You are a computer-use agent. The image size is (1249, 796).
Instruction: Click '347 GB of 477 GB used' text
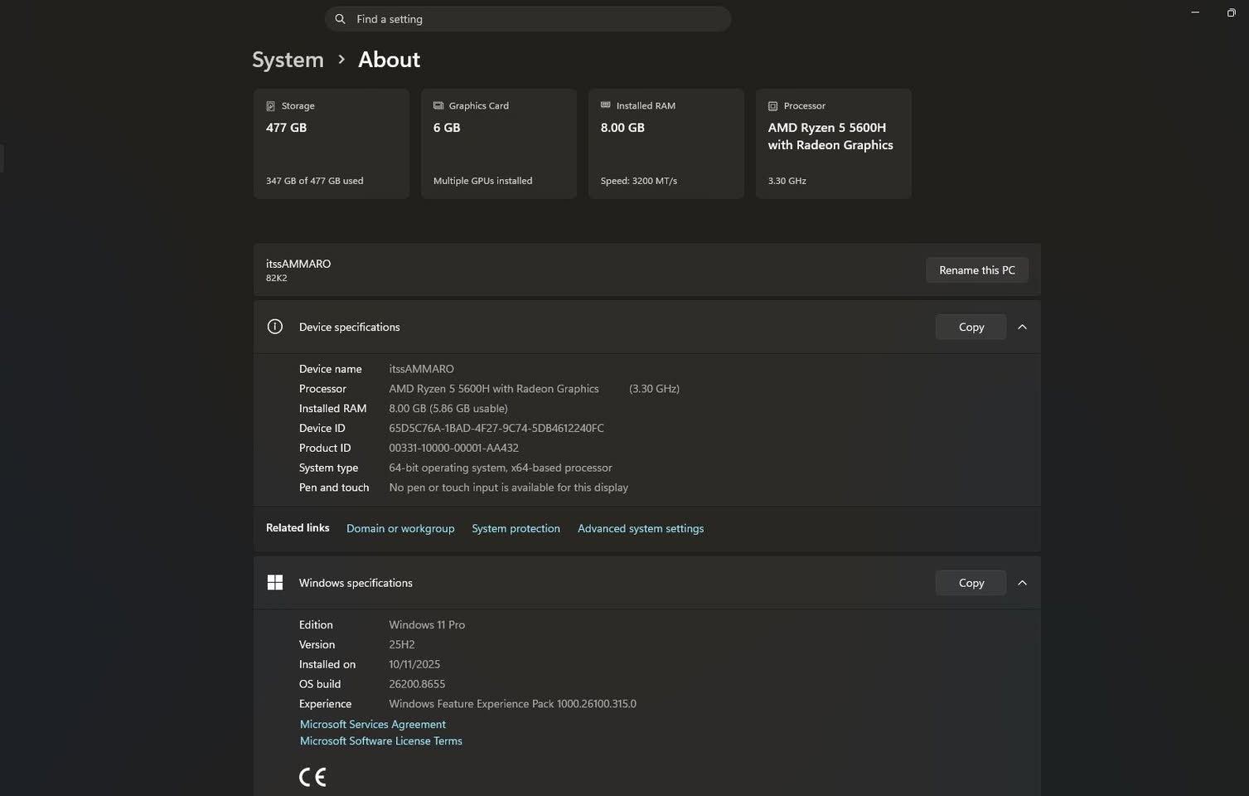click(x=314, y=181)
